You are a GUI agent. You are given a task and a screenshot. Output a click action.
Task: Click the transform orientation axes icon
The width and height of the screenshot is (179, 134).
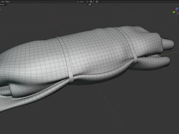(x=78, y=1)
